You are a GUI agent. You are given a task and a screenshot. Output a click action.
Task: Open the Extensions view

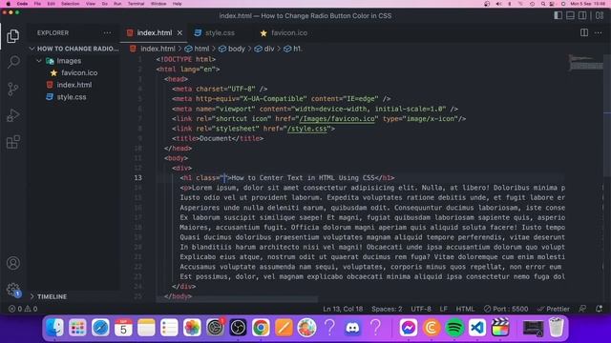(12, 142)
